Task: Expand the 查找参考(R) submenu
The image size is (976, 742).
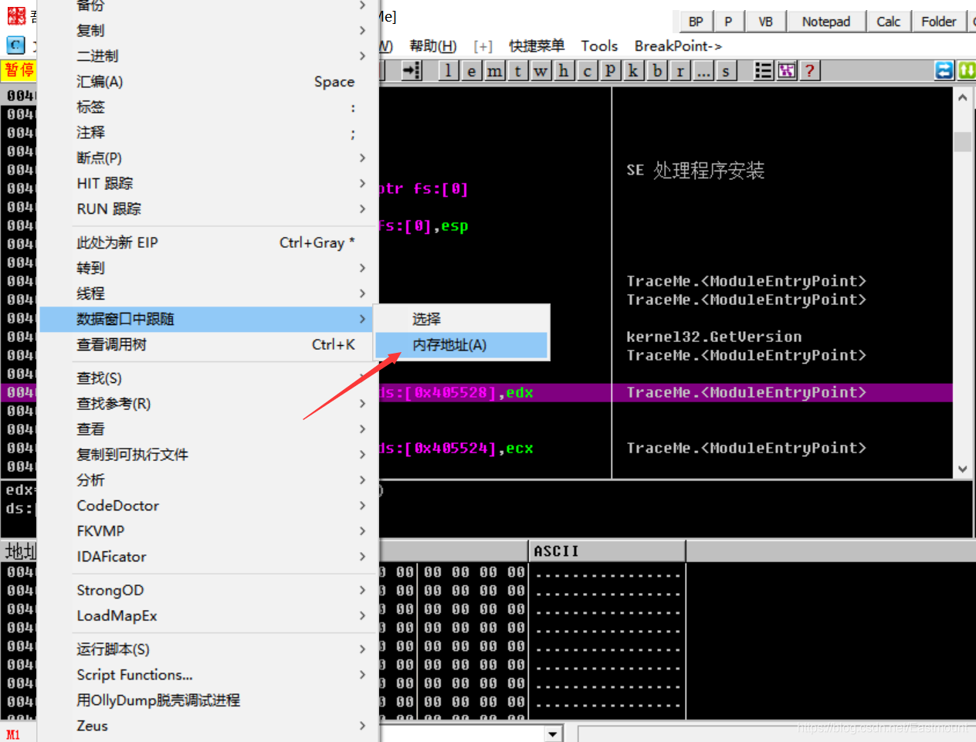Action: [208, 404]
